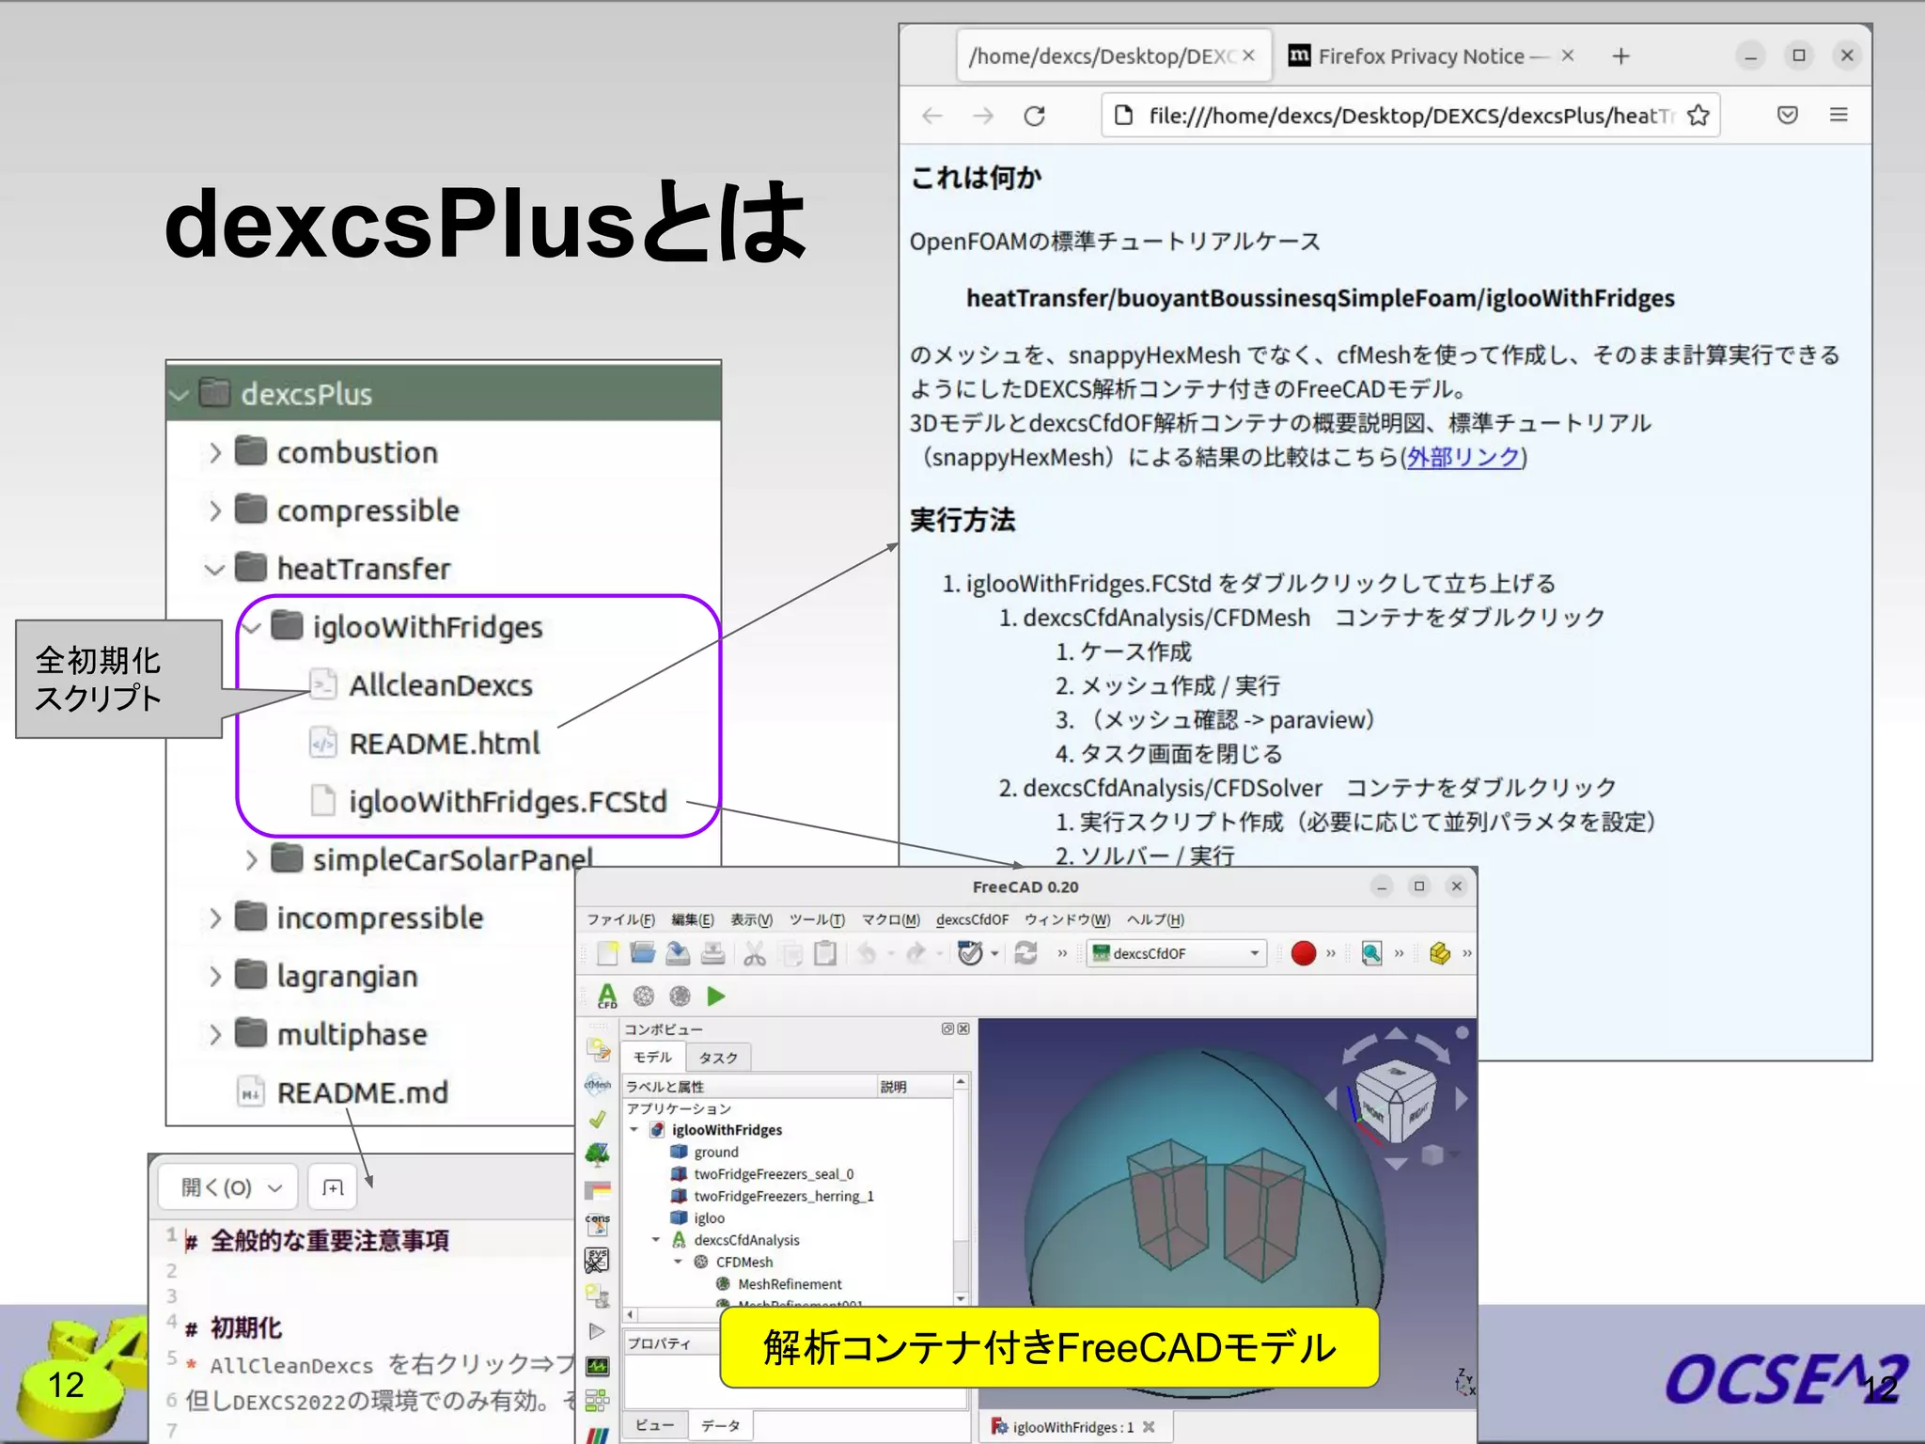The height and width of the screenshot is (1444, 1925).
Task: Click the gray play triangle side icon
Action: [597, 1331]
